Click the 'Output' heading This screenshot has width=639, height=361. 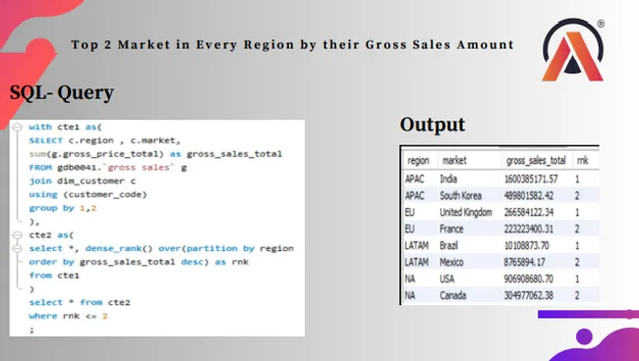433,125
